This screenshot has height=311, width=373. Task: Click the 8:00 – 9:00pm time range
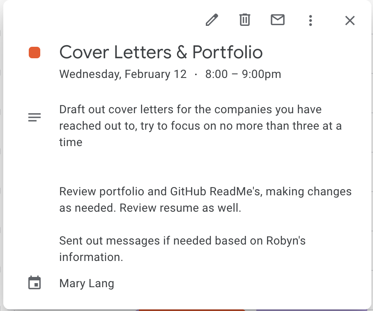[243, 74]
